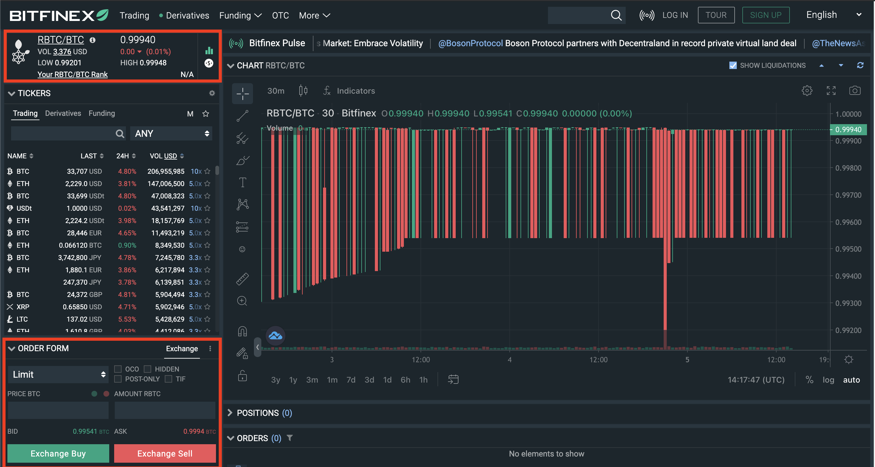Open Trading in top navigation
Screen dimensions: 875x467
pos(135,15)
